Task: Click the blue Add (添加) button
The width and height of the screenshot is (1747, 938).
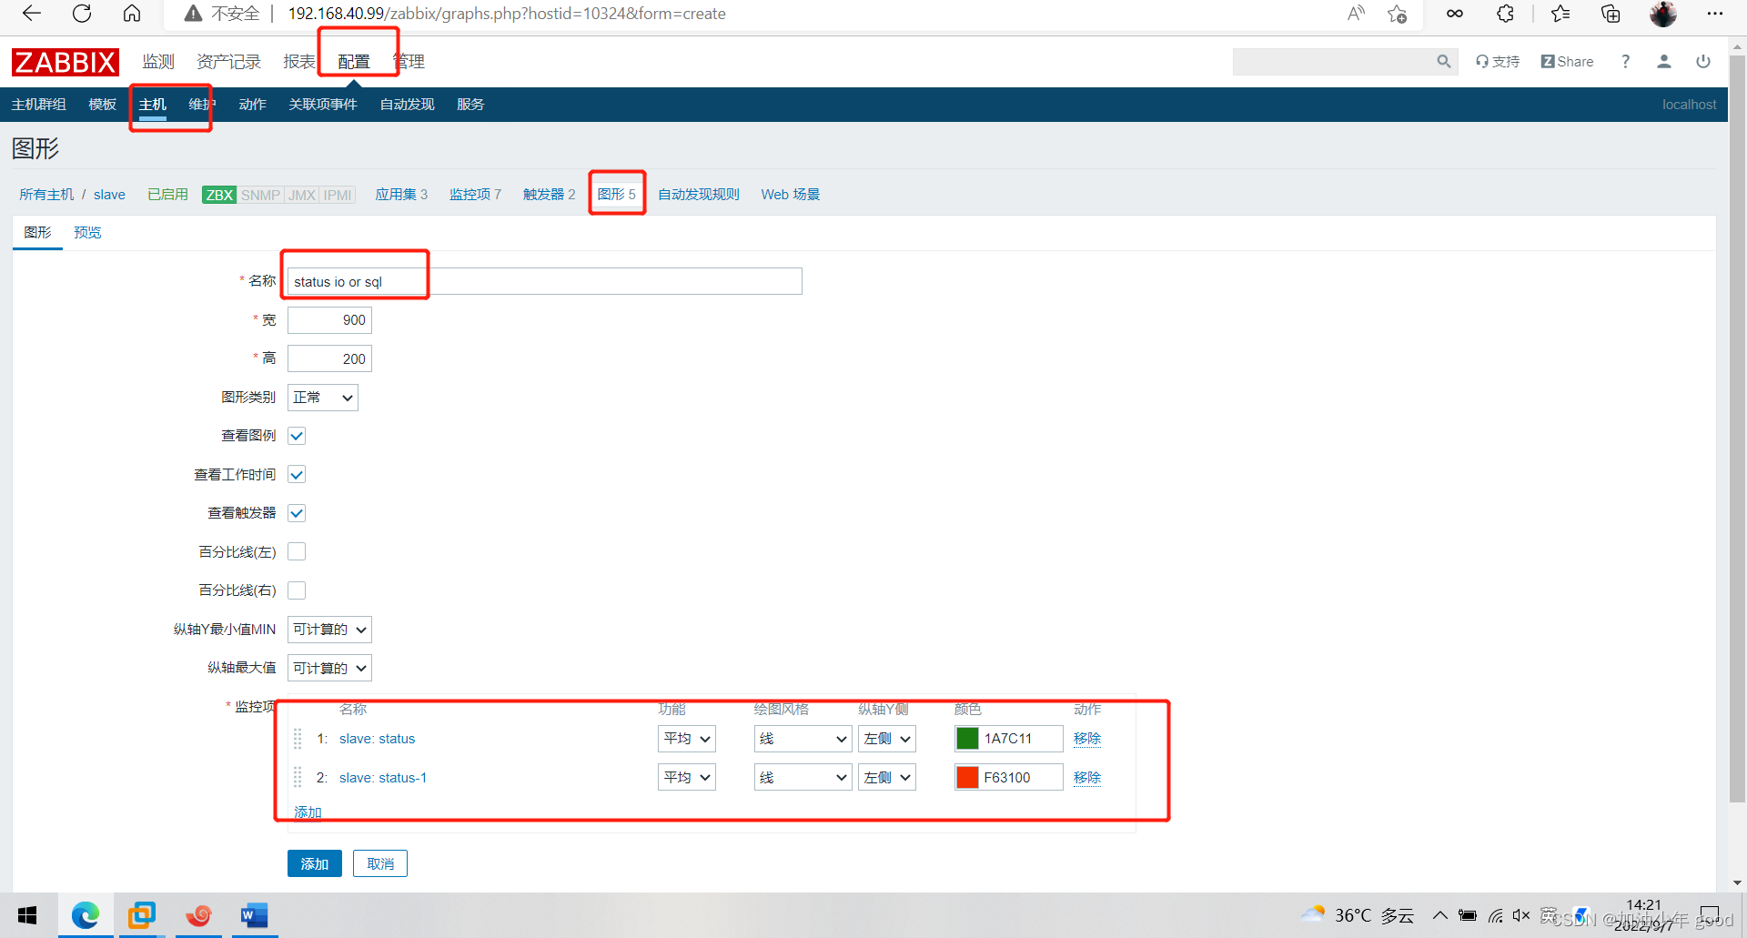Action: [x=315, y=863]
